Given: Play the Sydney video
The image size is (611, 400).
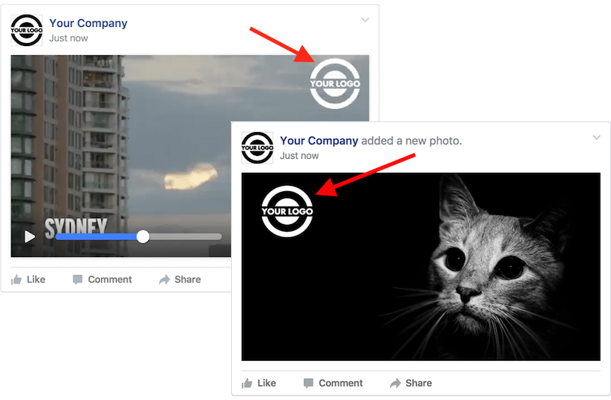Looking at the screenshot, I should click(x=30, y=236).
